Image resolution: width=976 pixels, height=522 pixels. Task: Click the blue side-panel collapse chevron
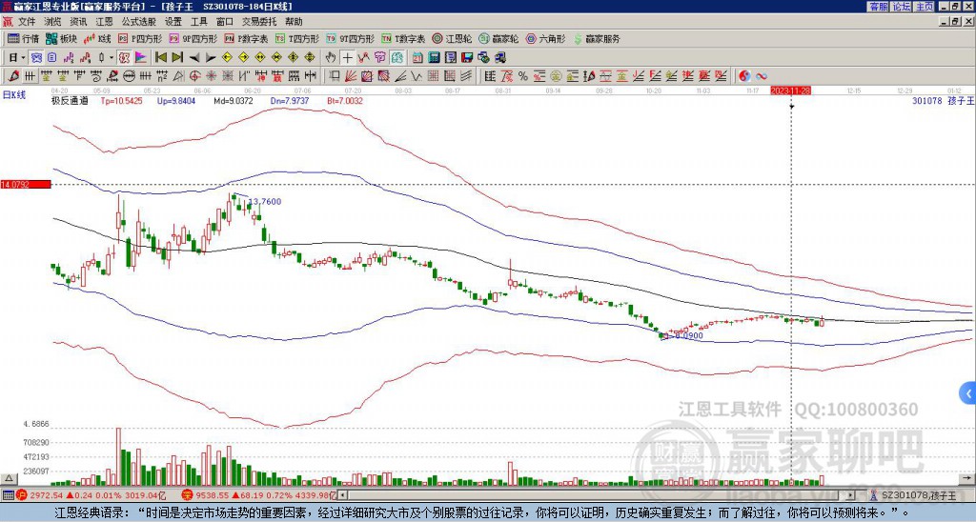click(x=968, y=393)
